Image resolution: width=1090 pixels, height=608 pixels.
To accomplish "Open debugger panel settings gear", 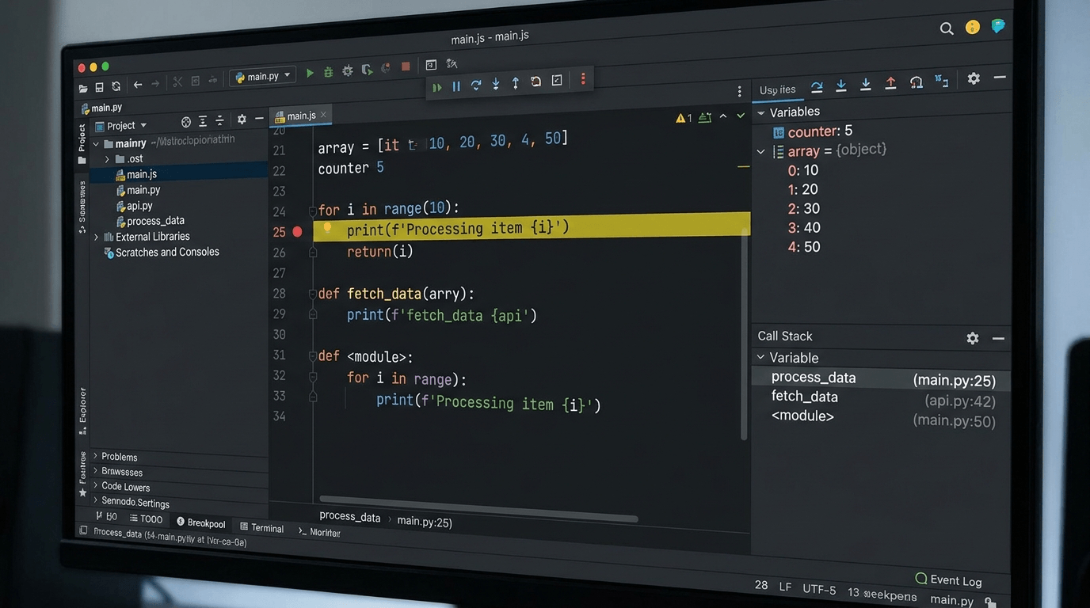I will 974,78.
